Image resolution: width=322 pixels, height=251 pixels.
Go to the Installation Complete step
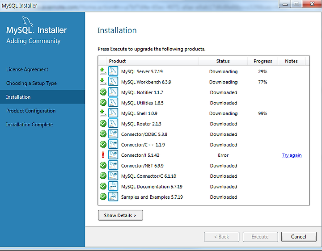tap(30, 125)
